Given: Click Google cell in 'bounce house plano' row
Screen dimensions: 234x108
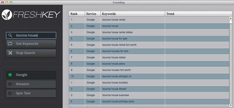Looking at the screenshot, I should coord(93,64).
